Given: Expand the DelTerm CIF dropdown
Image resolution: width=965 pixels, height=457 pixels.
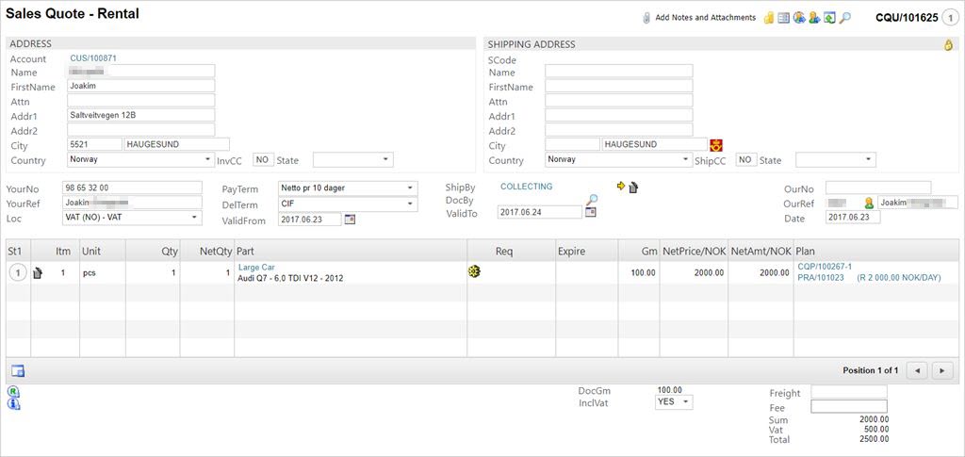Looking at the screenshot, I should tap(348, 204).
